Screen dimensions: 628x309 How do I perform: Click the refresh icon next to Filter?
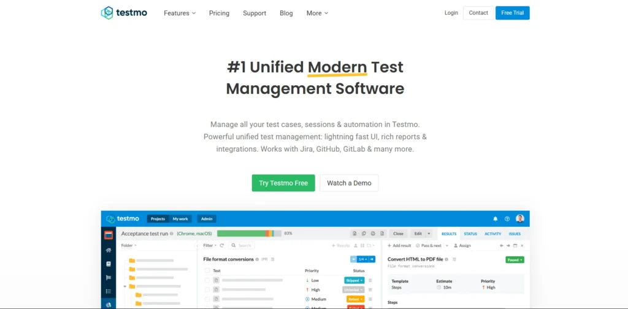(221, 245)
